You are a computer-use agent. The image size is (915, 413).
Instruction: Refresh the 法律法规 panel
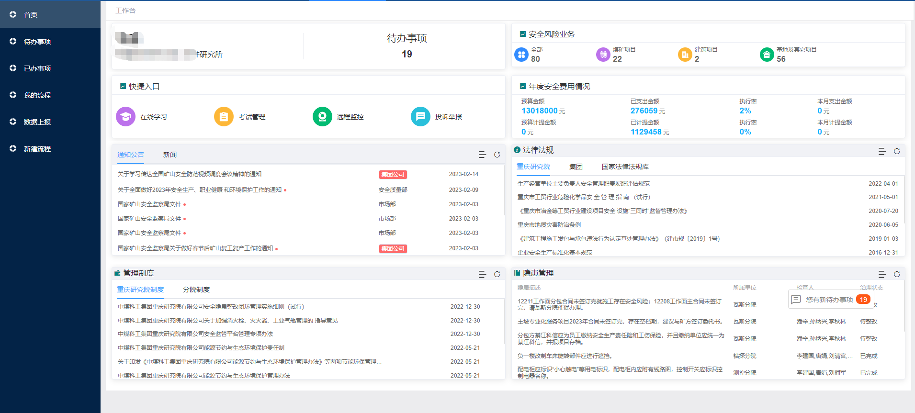click(x=897, y=151)
